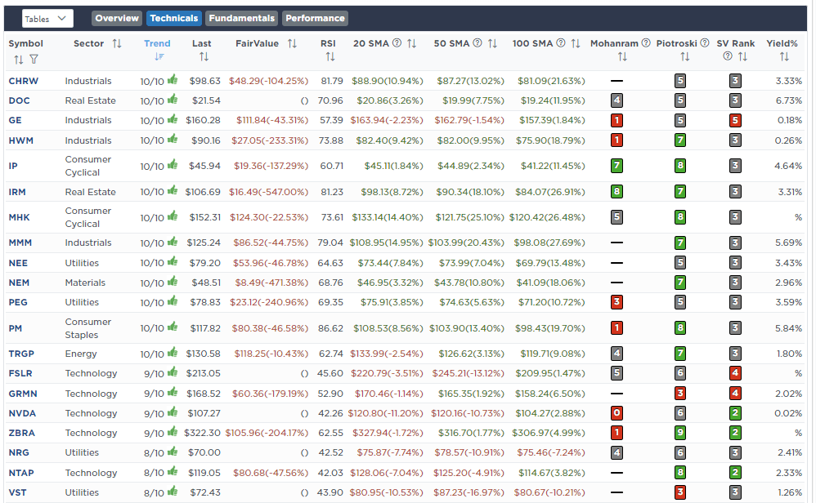Image resolution: width=816 pixels, height=503 pixels.
Task: Open Piotroski help question icon
Action: 705,43
